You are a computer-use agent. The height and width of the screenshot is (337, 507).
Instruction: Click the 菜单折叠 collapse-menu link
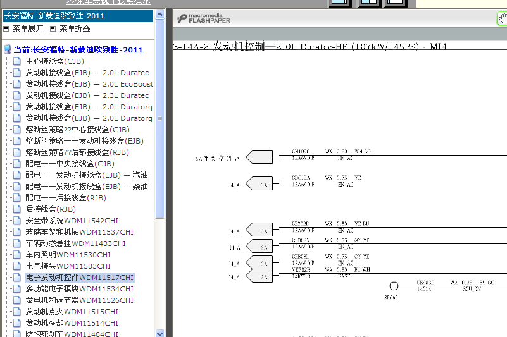point(75,28)
